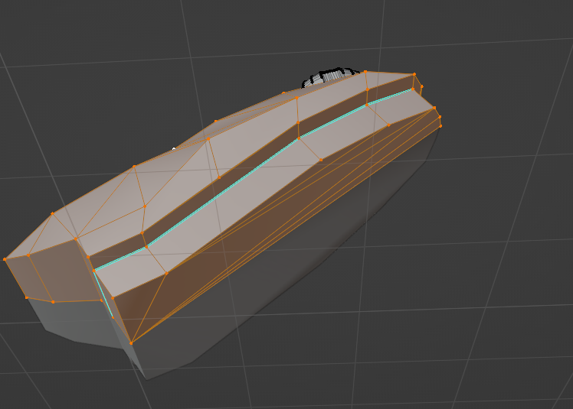Select the rightmost lowest vertex of the mesh

pyautogui.click(x=440, y=126)
